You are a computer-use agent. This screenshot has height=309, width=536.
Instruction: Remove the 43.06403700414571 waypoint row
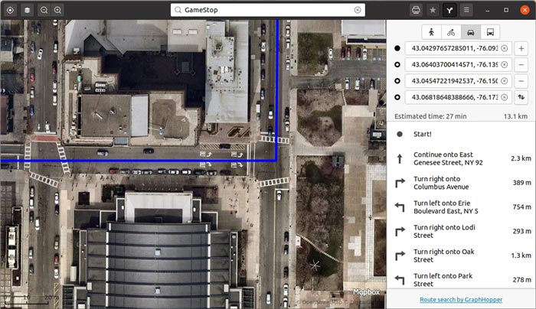pos(521,64)
